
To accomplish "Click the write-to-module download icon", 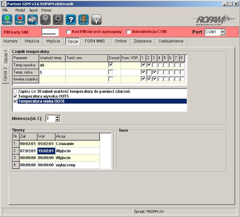I will (x=58, y=20).
